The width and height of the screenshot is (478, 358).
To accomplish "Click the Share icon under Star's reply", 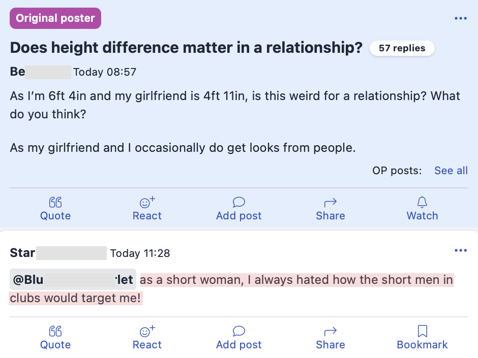I will point(330,331).
